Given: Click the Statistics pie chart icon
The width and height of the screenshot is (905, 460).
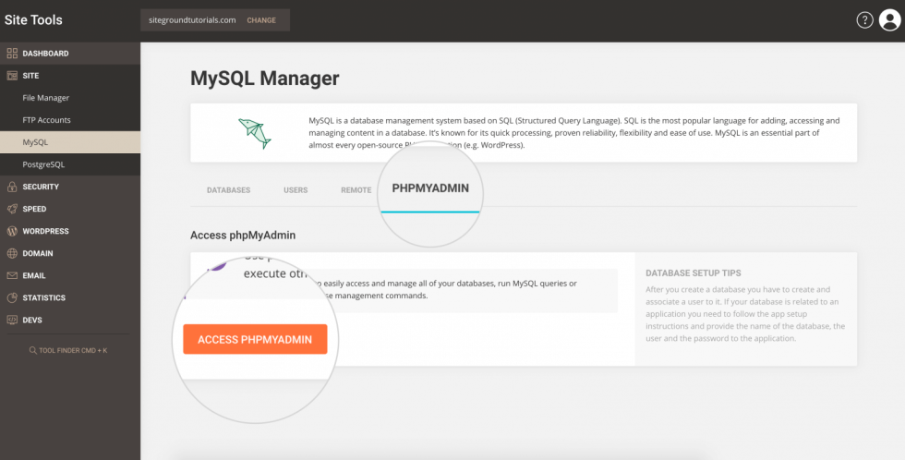Looking at the screenshot, I should click(12, 297).
